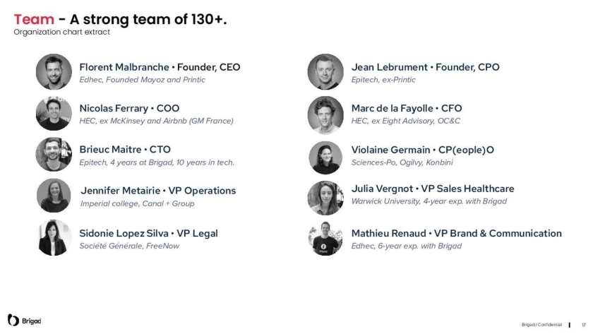Click Florent Malbranche's profile photo

(54, 72)
